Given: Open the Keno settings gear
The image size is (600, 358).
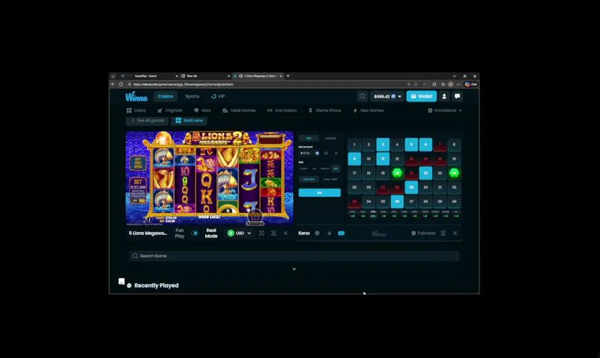Looking at the screenshot, I should point(317,233).
